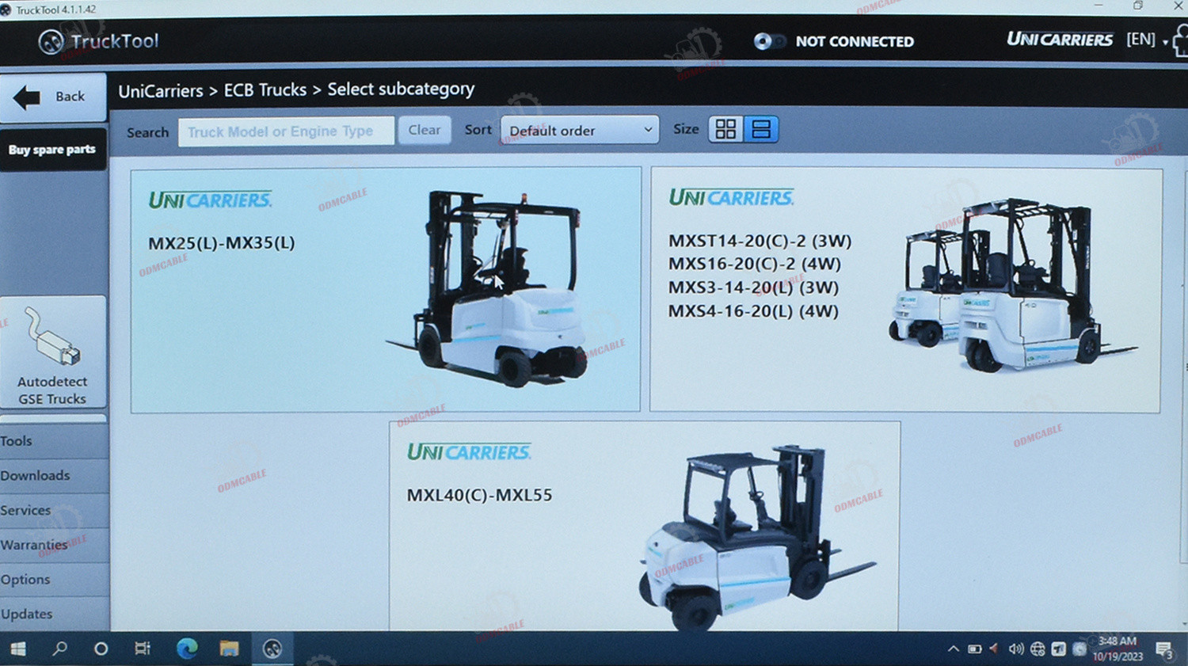Click the battery status tray icon
The height and width of the screenshot is (666, 1188).
coord(975,649)
